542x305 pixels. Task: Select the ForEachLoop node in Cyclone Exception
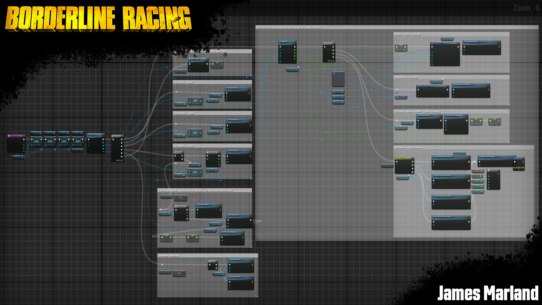click(182, 213)
